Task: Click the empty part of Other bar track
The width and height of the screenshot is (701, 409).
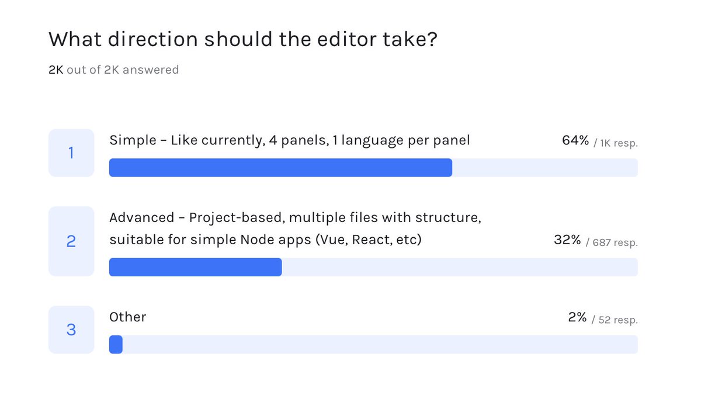Action: point(380,344)
